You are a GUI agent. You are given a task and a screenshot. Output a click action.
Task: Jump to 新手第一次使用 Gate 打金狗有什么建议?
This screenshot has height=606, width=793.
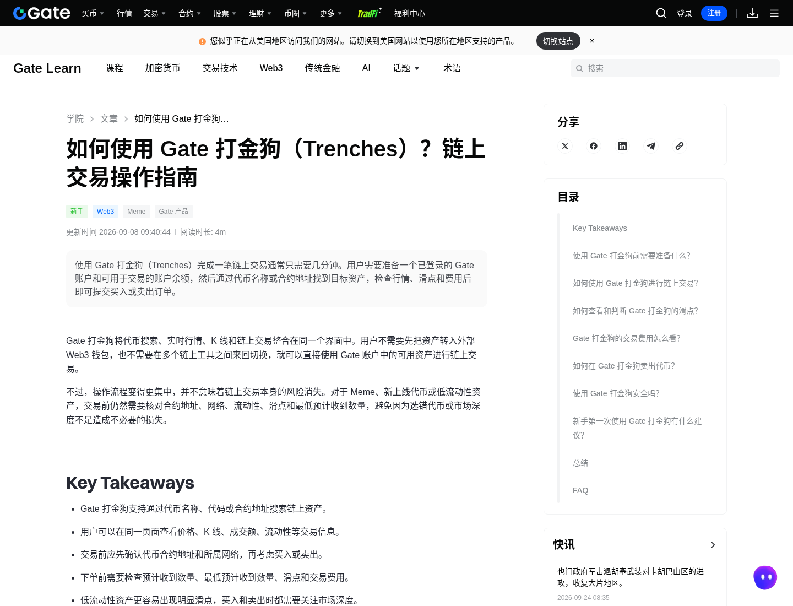coord(638,428)
